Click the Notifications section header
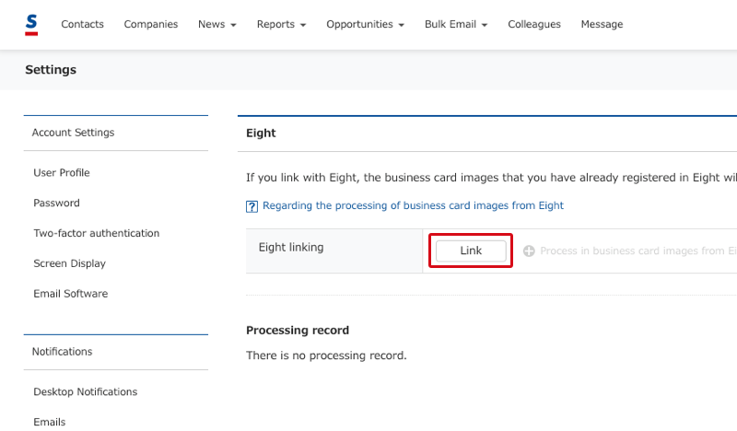Viewport: 737px width, 431px height. point(62,352)
